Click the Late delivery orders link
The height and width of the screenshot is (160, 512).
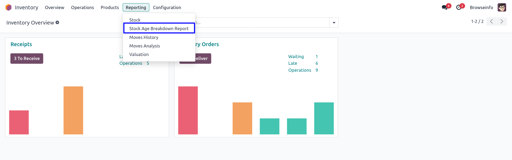point(293,63)
